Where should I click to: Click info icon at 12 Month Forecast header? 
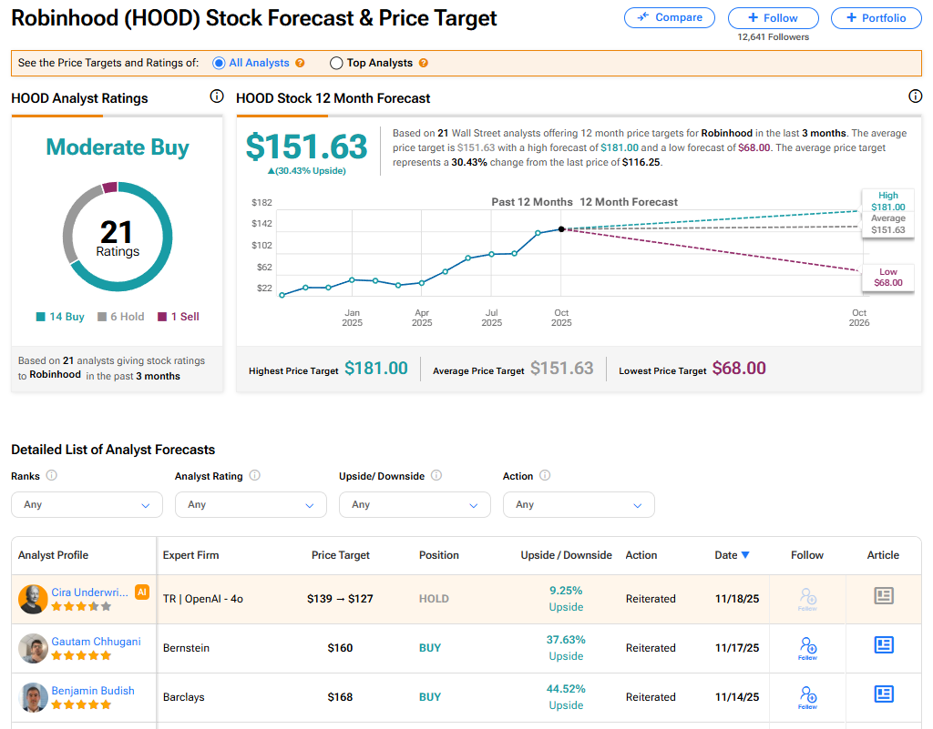click(915, 96)
